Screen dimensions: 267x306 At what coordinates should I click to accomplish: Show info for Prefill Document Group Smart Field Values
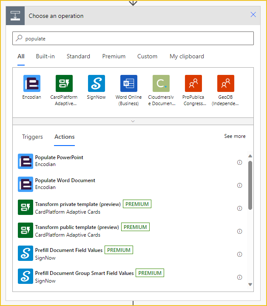239,277
